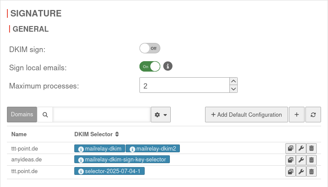Delete the ttt.point.de domain entry

(x=311, y=171)
